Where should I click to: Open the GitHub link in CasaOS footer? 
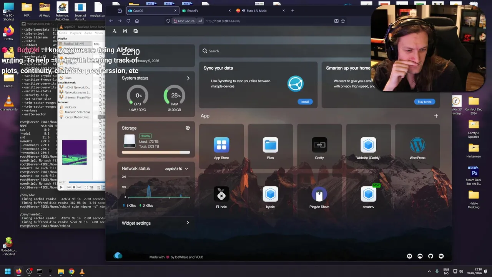coord(430,256)
